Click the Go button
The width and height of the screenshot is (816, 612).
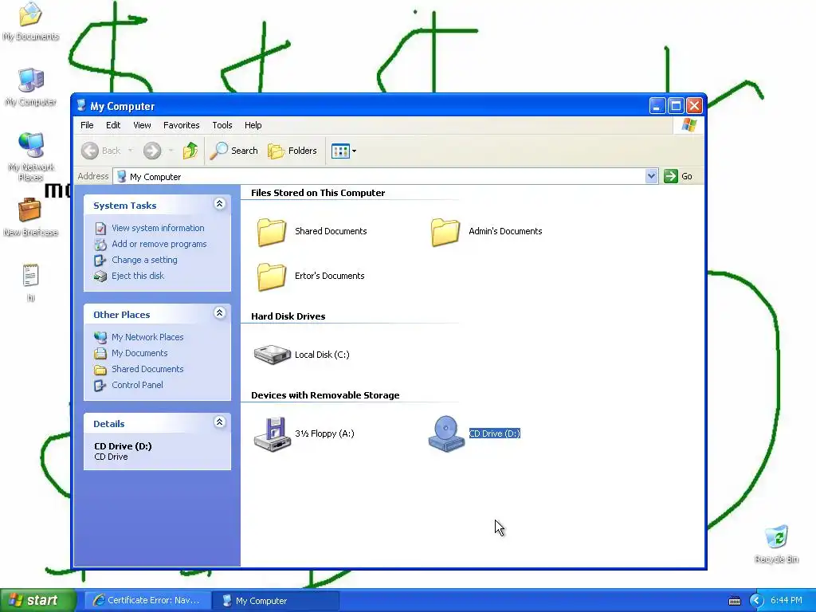coord(678,176)
